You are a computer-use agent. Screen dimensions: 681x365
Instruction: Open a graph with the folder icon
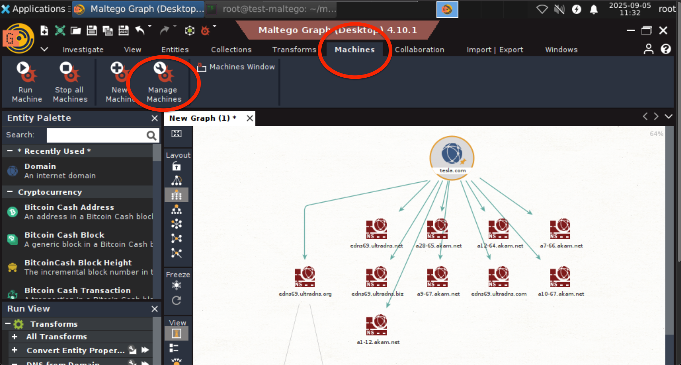point(76,31)
